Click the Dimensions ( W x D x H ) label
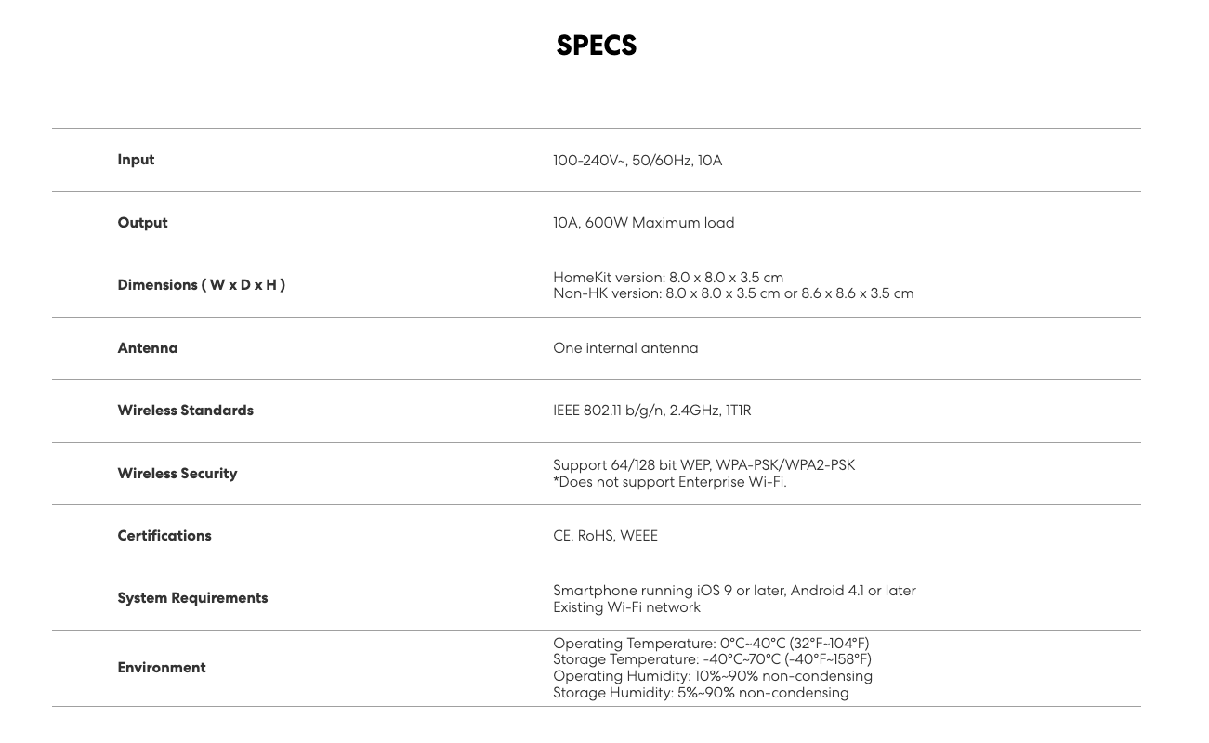1209x743 pixels. (x=201, y=285)
